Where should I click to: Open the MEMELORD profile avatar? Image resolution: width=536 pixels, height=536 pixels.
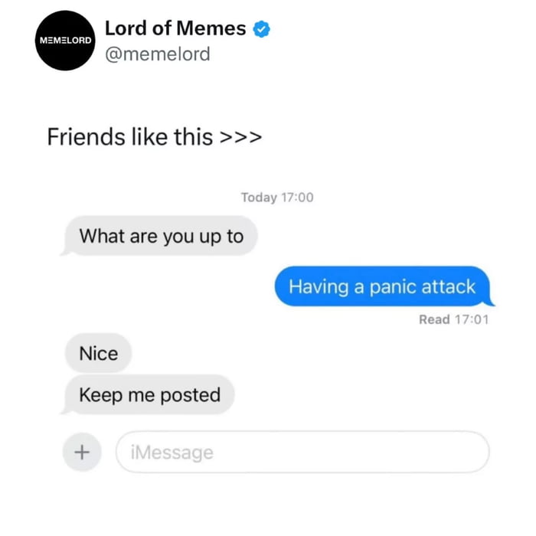pos(65,41)
